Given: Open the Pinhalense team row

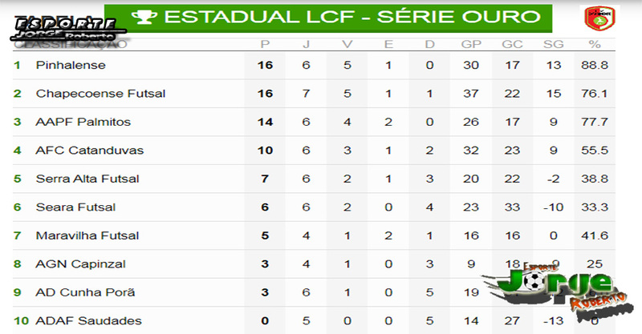Looking at the screenshot, I should click(314, 65).
